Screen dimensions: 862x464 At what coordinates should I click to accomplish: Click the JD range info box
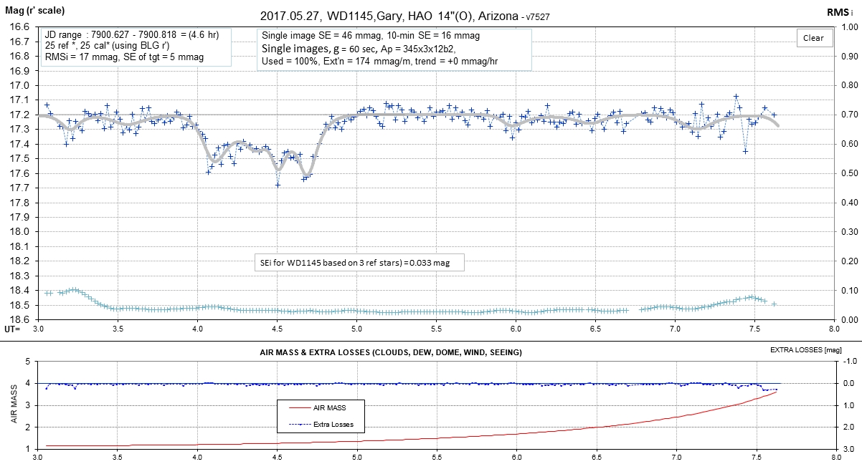pyautogui.click(x=142, y=46)
